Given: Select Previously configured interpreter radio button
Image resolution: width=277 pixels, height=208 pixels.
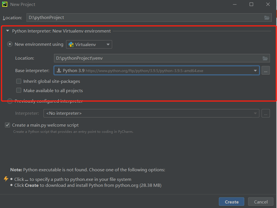Looking at the screenshot, I should coord(10,101).
